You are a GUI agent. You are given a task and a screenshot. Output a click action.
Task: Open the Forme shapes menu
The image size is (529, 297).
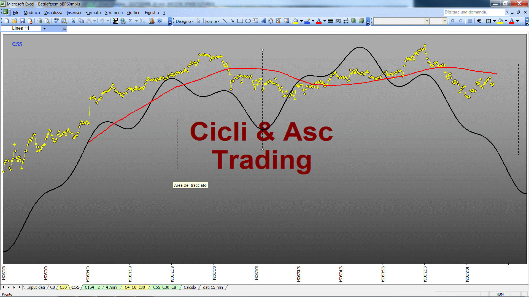[212, 21]
